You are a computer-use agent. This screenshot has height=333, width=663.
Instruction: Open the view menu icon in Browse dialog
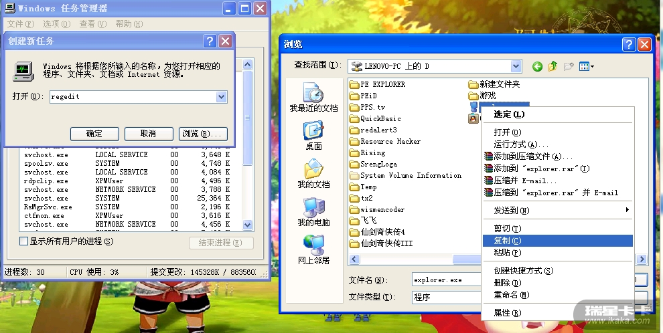tap(587, 66)
